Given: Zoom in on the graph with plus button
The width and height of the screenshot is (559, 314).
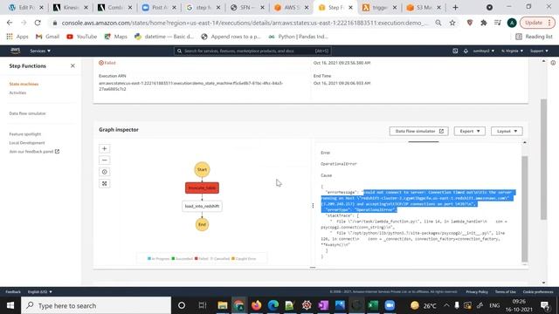Looking at the screenshot, I should pos(105,148).
